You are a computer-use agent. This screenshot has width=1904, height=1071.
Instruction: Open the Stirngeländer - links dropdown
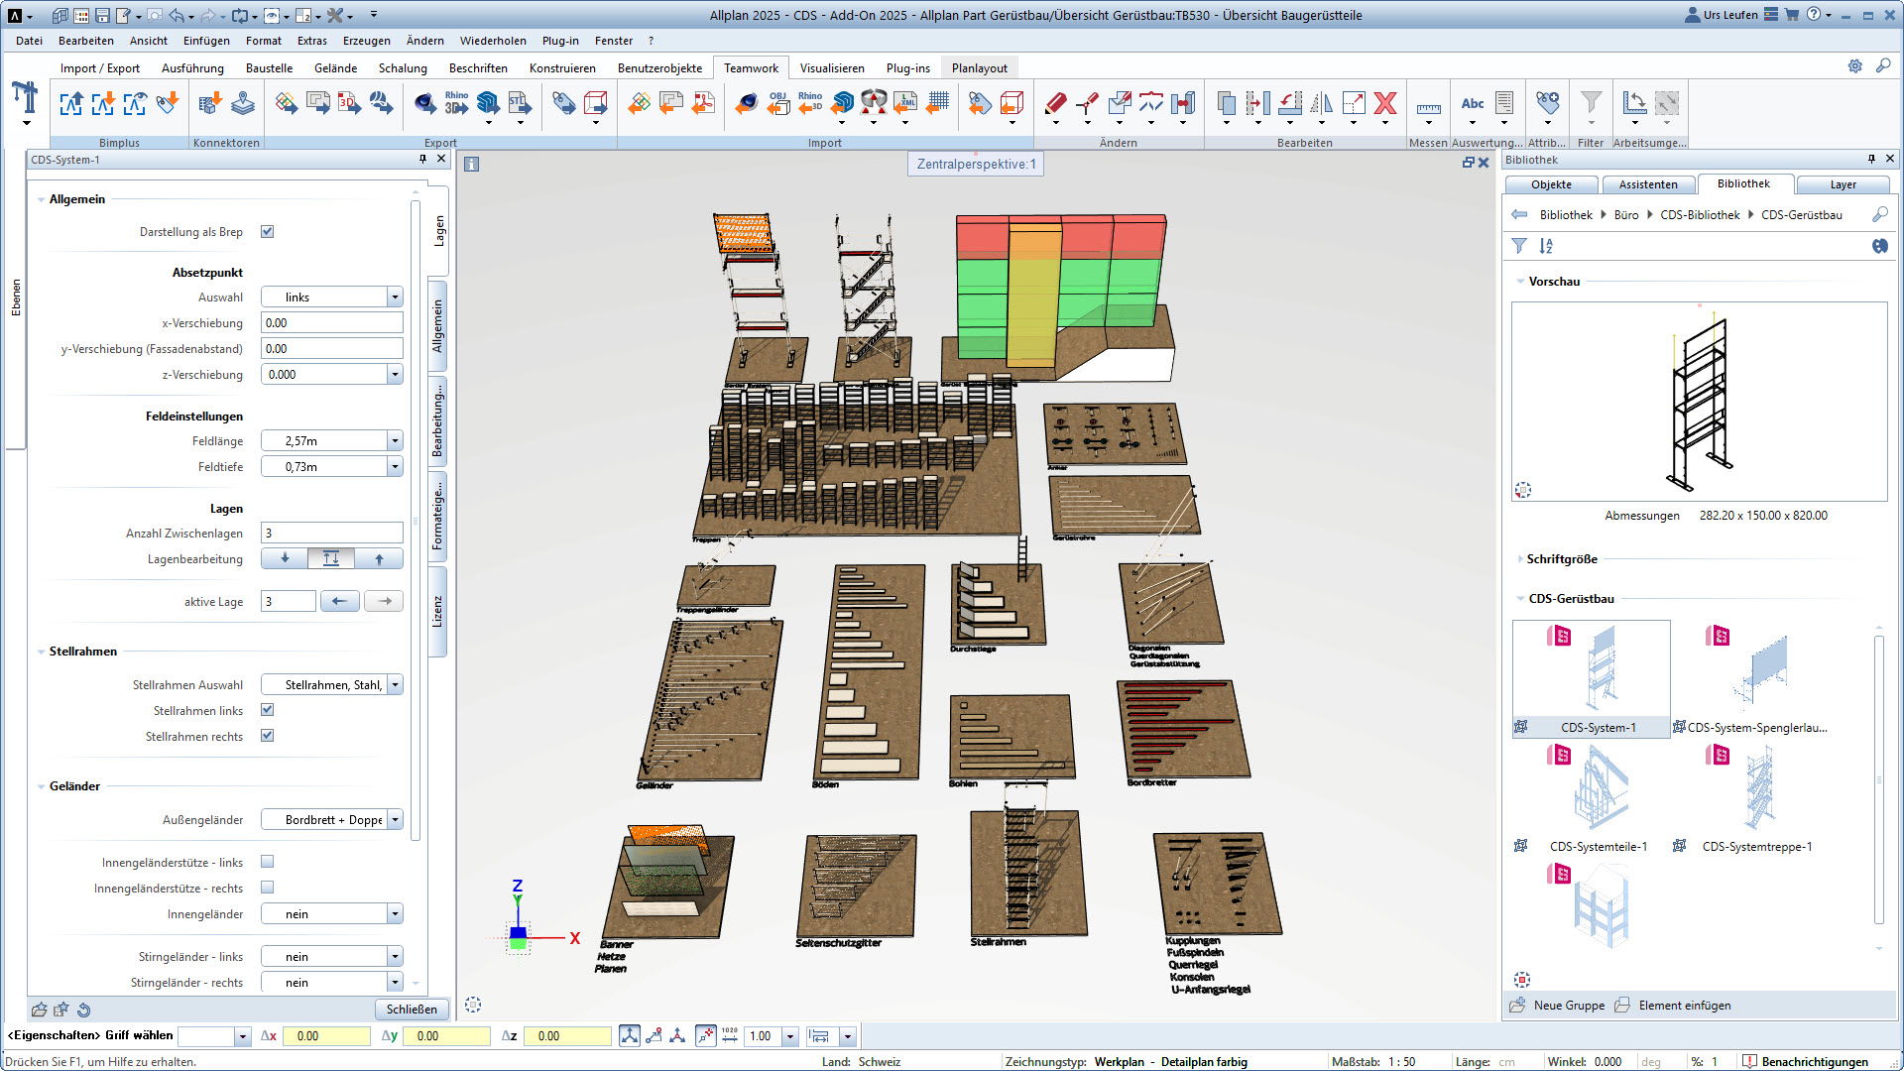395,956
